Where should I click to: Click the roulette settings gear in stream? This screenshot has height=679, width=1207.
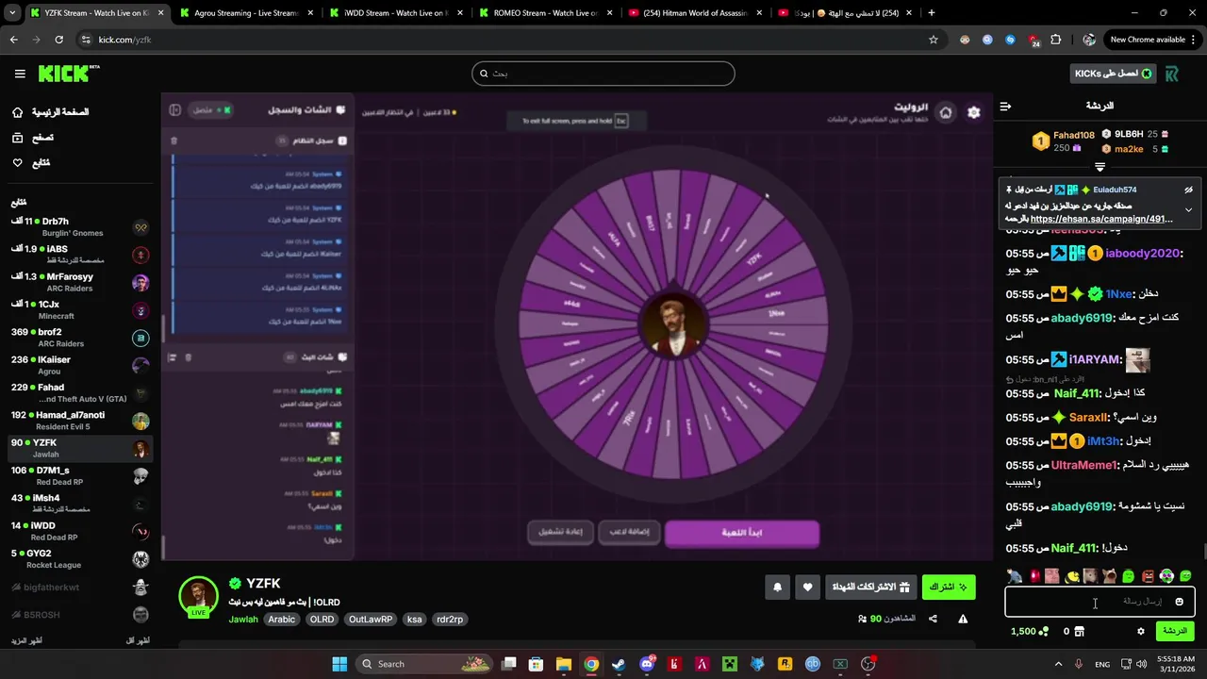(974, 112)
